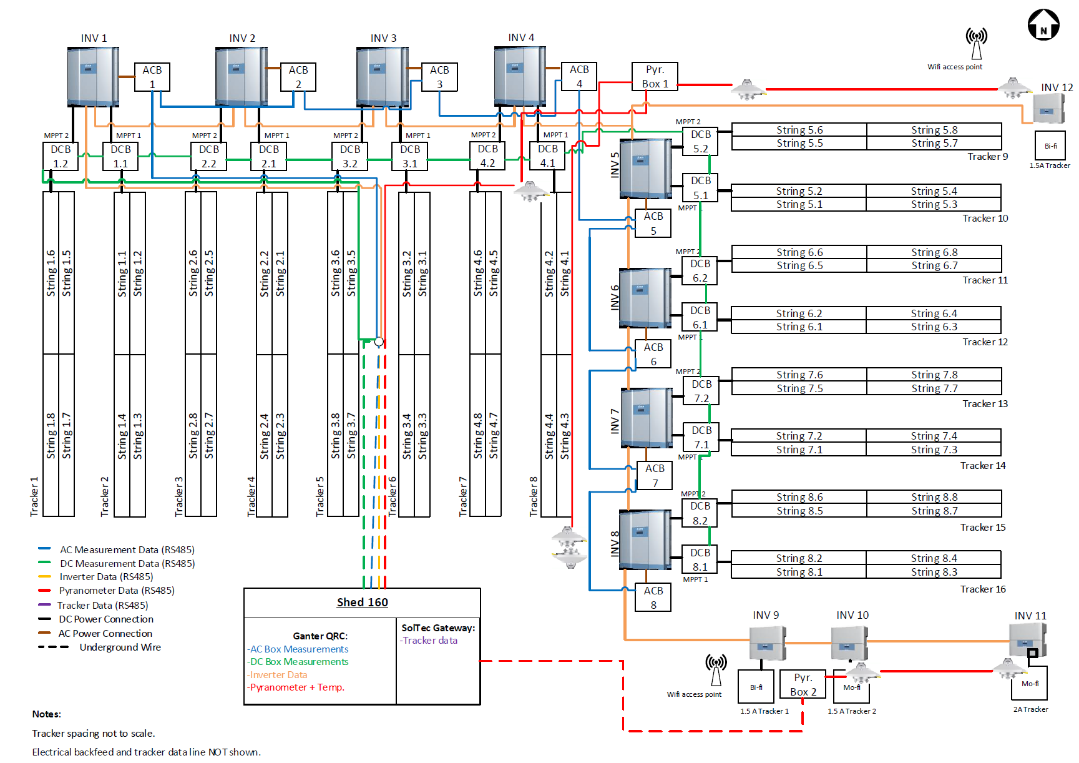Click the INV 7 inverter image

click(x=647, y=417)
